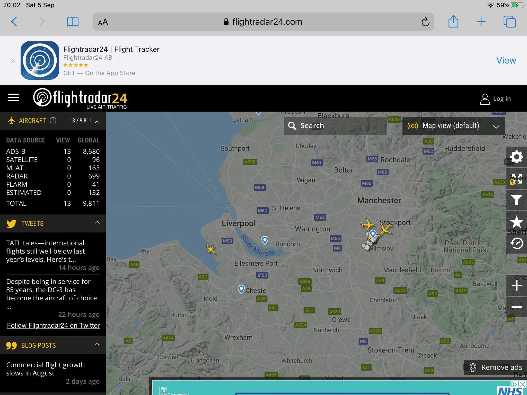Open bookmarks star icon on map
This screenshot has width=527, height=395.
[516, 222]
